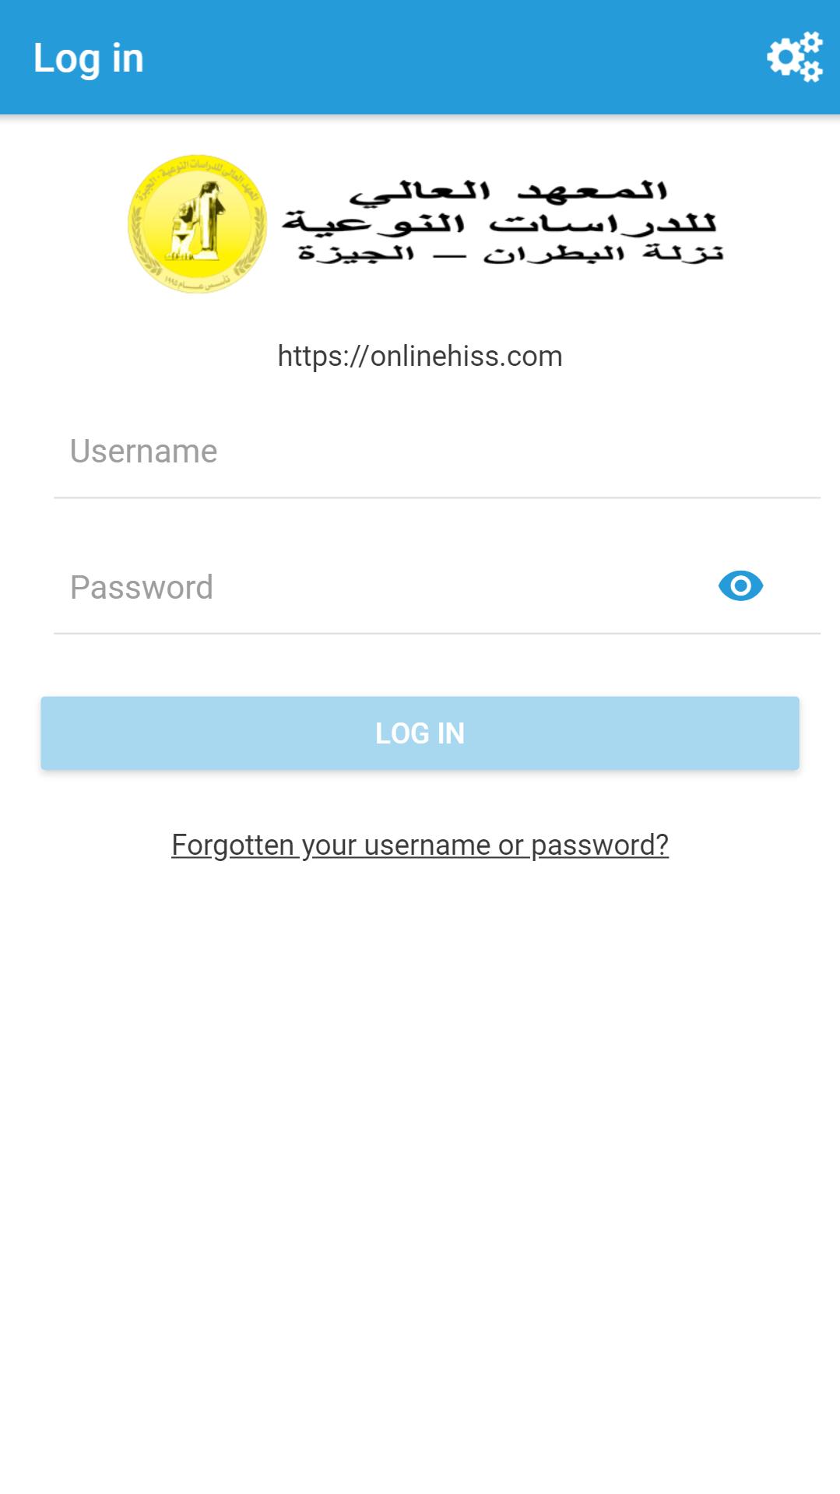Screen dimensions: 840x1494
Task: Click the Password placeholder text
Action: tap(142, 588)
